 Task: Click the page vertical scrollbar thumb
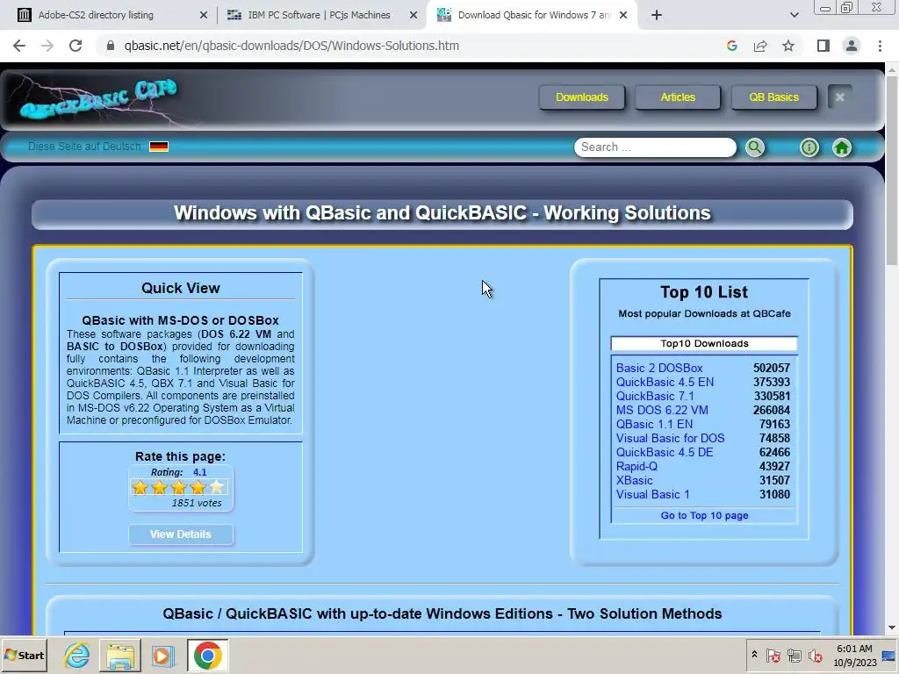point(892,169)
